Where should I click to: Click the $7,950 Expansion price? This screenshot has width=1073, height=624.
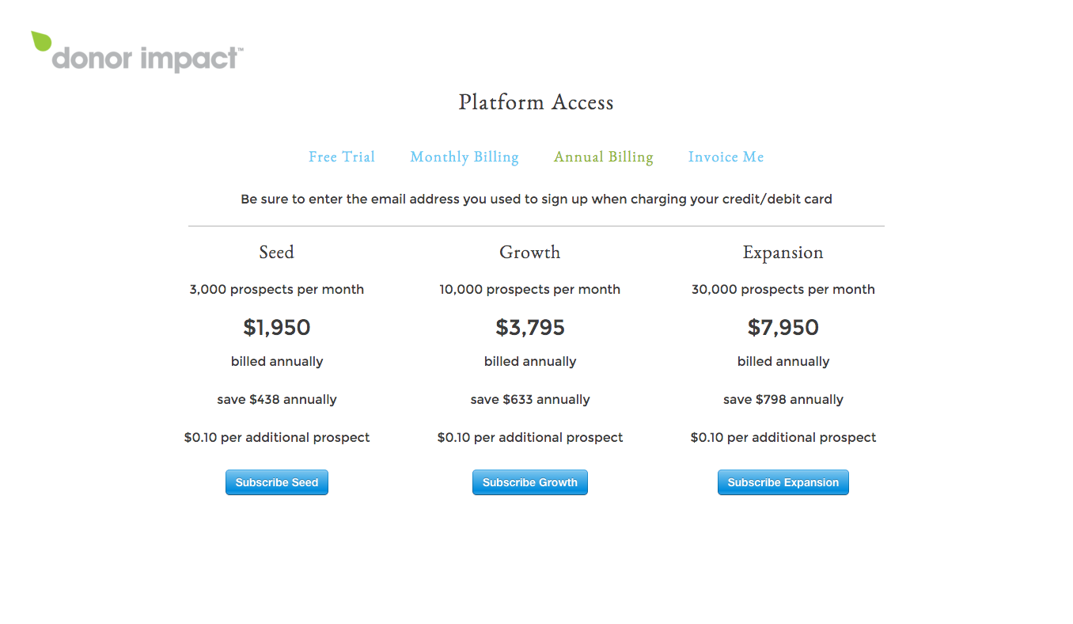click(x=783, y=327)
